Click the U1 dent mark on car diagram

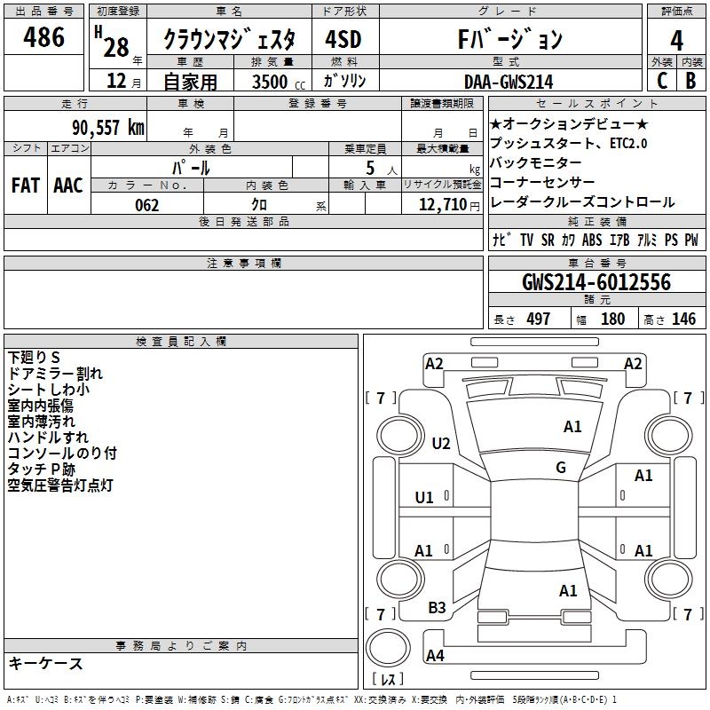point(424,497)
